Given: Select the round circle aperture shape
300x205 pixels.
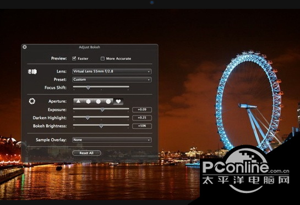Looking at the screenshot, I should point(108,102).
